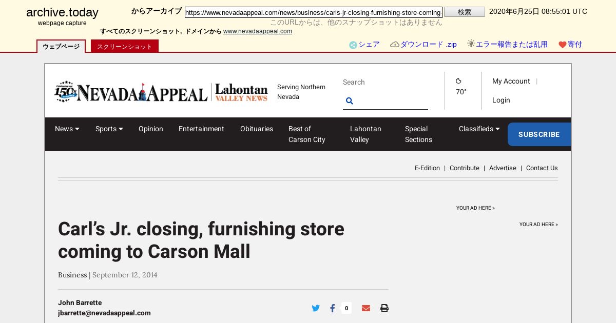Viewport: 616px width, 323px height.
Task: Expand the Sports dropdown menu
Action: coord(109,129)
